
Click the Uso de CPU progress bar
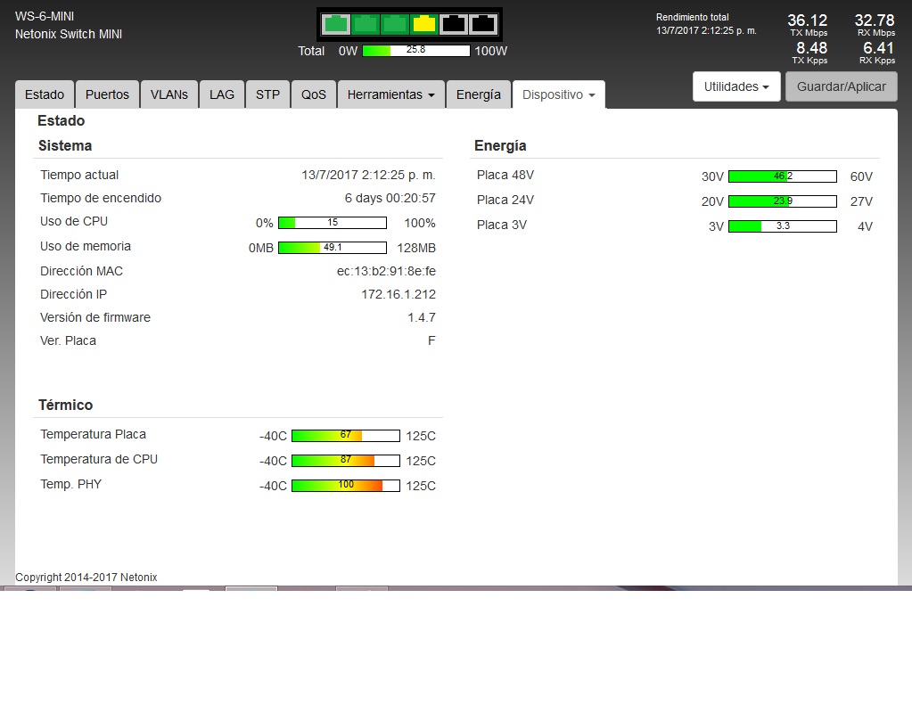[333, 223]
